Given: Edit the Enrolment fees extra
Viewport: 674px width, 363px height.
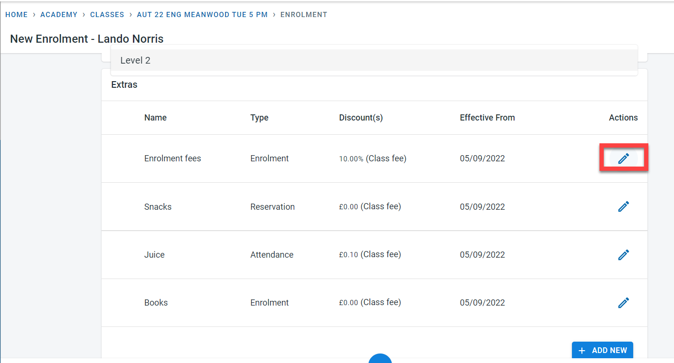Looking at the screenshot, I should (623, 158).
